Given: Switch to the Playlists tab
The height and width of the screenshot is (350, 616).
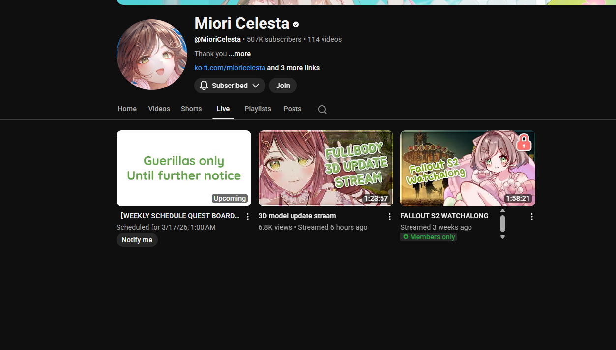Looking at the screenshot, I should pos(258,109).
